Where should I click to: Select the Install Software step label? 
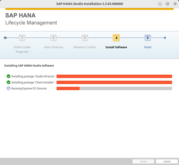[116, 47]
